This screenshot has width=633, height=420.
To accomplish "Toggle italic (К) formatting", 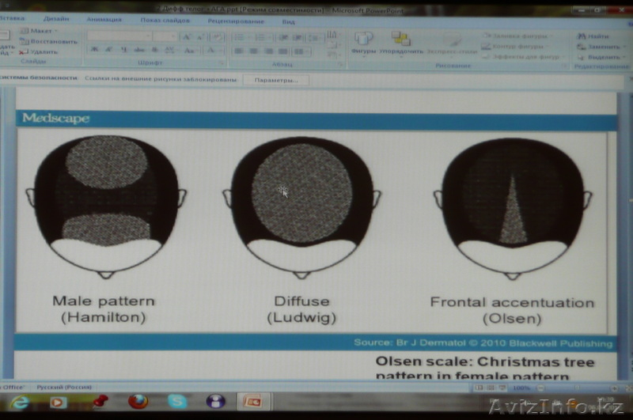I will 109,50.
